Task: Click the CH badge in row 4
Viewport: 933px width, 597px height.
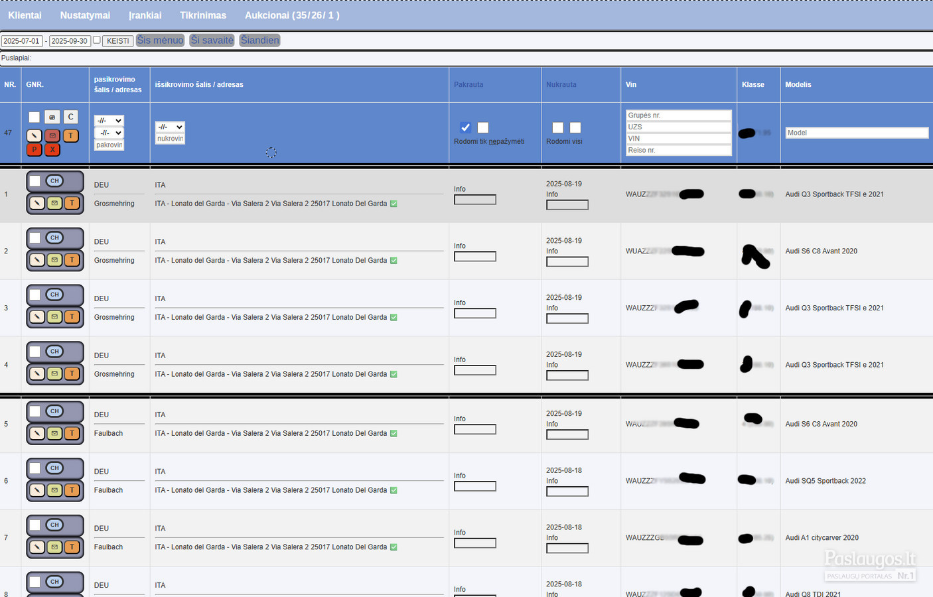Action: point(54,352)
